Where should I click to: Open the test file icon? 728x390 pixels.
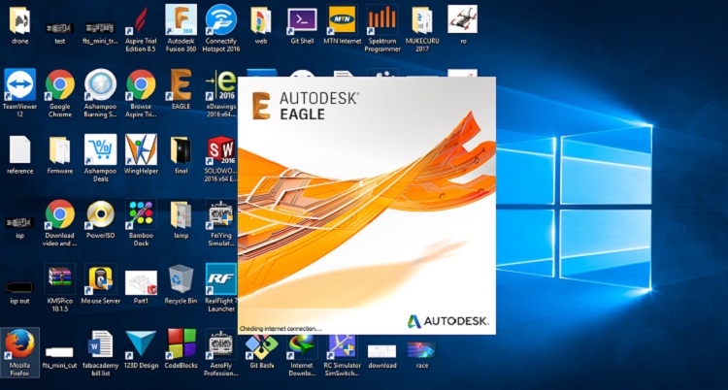[59, 29]
